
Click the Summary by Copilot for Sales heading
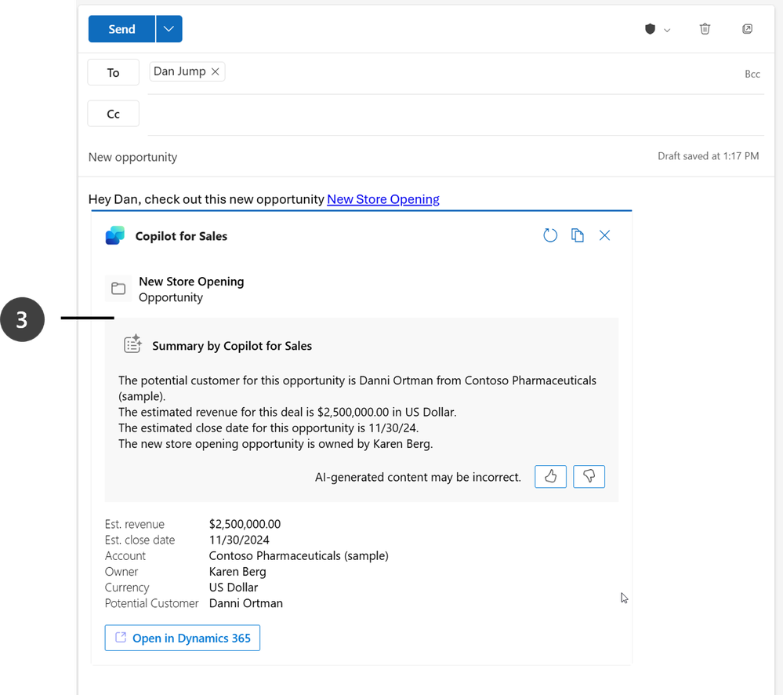coord(232,346)
